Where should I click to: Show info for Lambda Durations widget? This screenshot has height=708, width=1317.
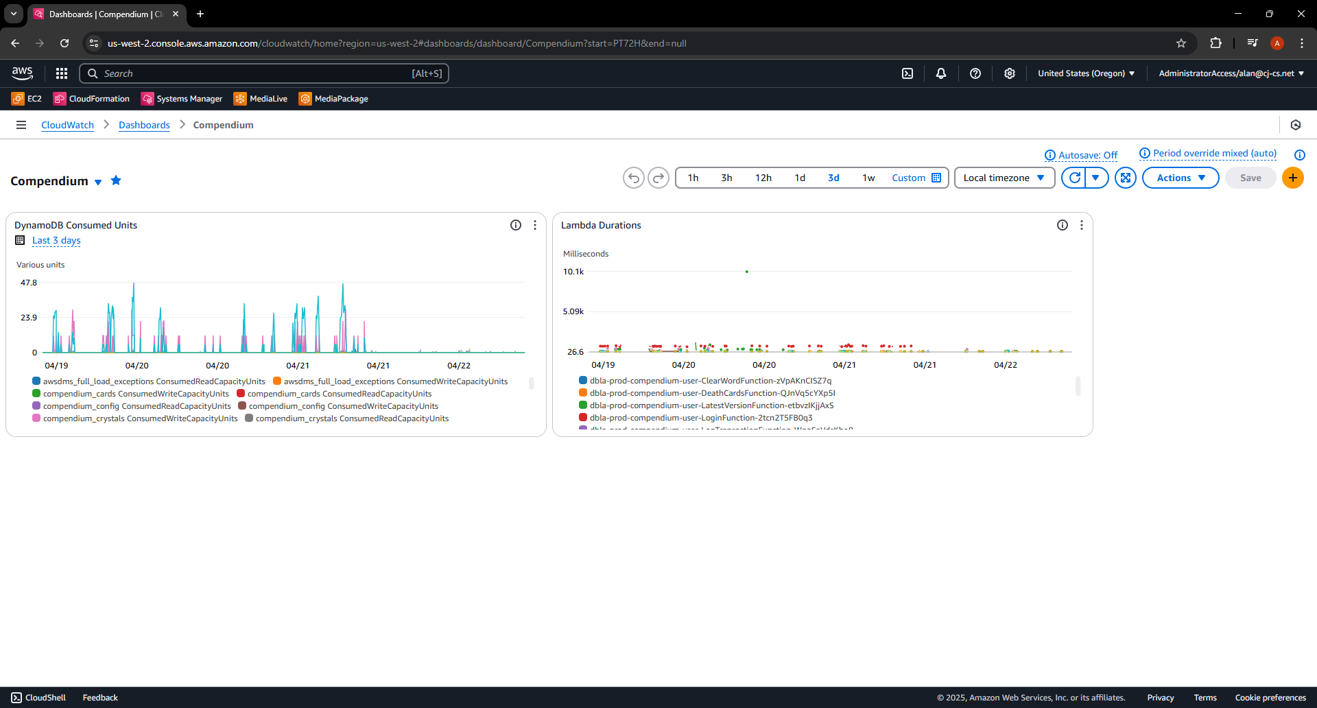click(x=1063, y=225)
